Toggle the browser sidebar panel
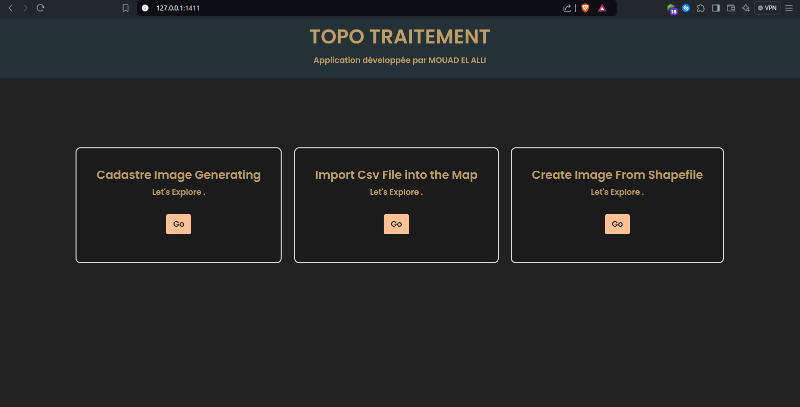The height and width of the screenshot is (407, 800). point(716,8)
